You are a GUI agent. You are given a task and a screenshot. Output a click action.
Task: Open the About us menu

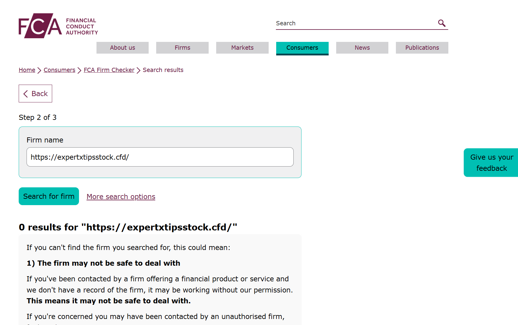pyautogui.click(x=122, y=48)
